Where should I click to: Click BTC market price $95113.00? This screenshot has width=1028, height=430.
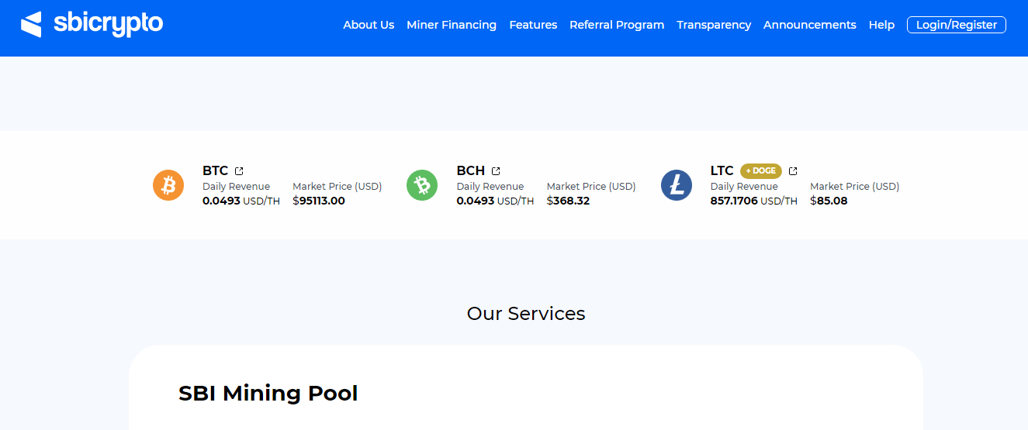tap(319, 201)
